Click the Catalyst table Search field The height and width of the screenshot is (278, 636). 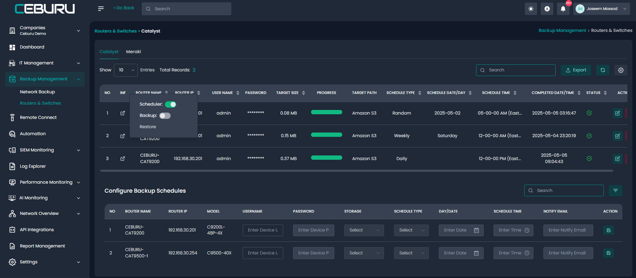pos(516,70)
